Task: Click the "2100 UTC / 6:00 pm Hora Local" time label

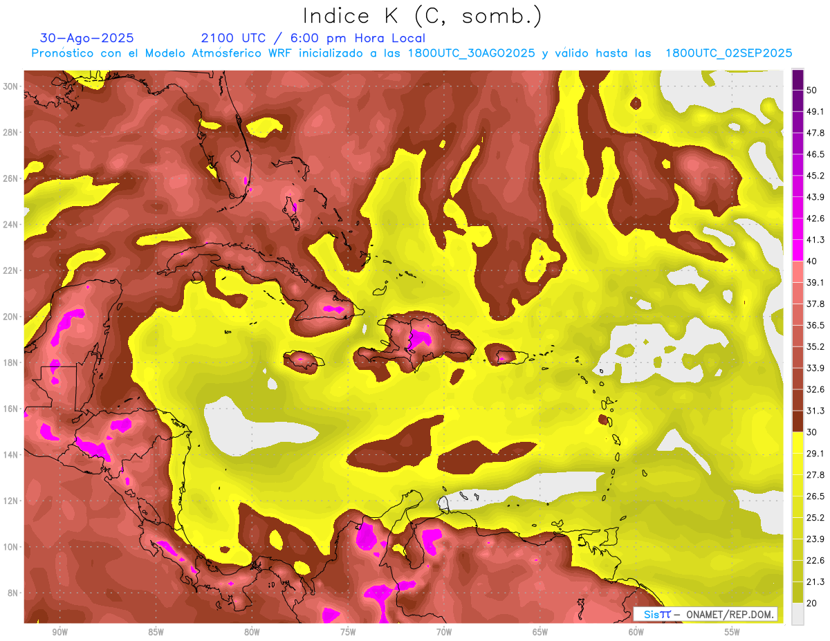Action: pyautogui.click(x=313, y=38)
